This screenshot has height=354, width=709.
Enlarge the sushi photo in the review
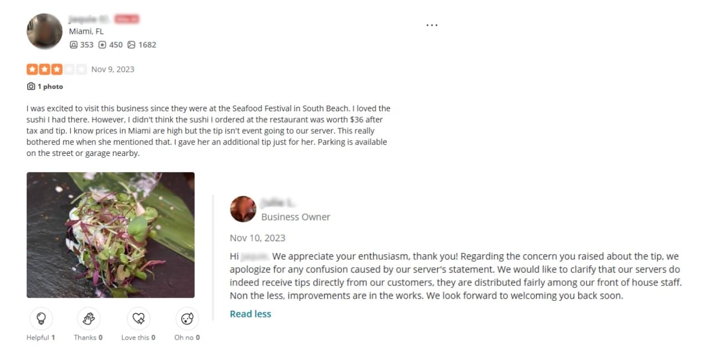click(111, 235)
